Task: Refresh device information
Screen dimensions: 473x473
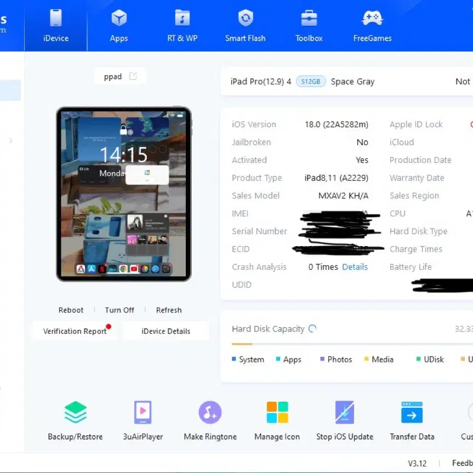Action: click(169, 310)
